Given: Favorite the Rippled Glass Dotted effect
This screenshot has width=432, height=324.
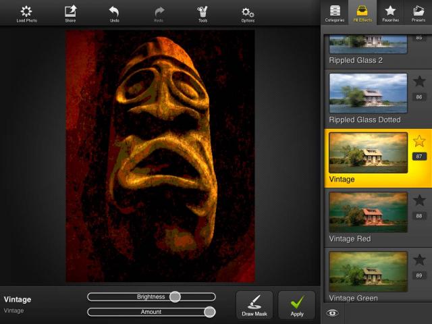Looking at the screenshot, I should (419, 82).
